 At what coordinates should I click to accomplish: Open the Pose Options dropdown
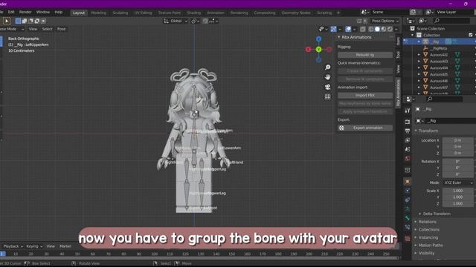coord(385,21)
